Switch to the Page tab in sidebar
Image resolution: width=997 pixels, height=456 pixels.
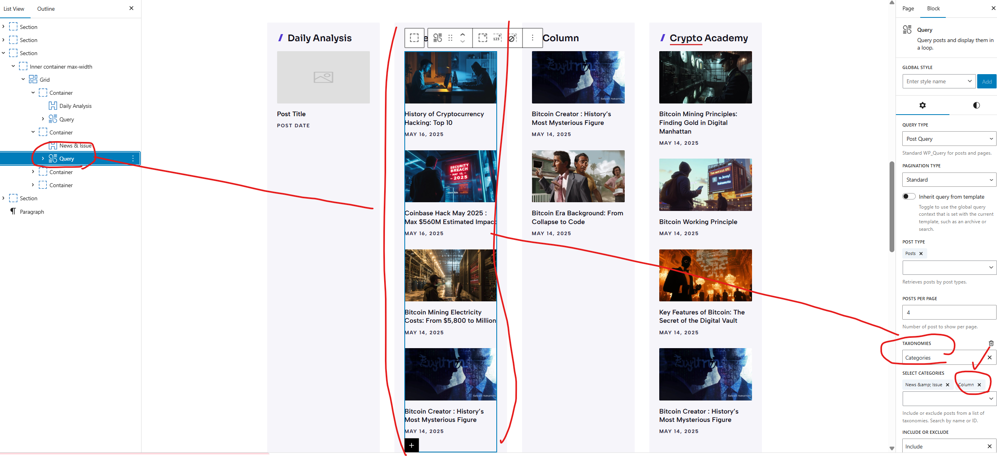(x=908, y=9)
